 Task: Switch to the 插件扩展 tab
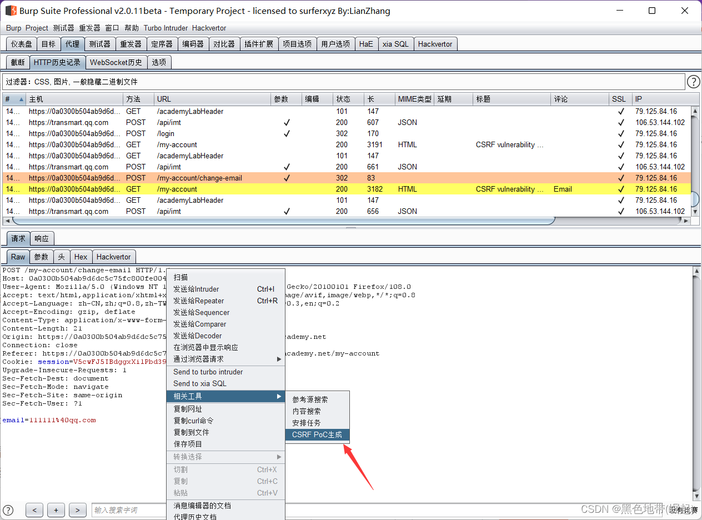coord(259,44)
